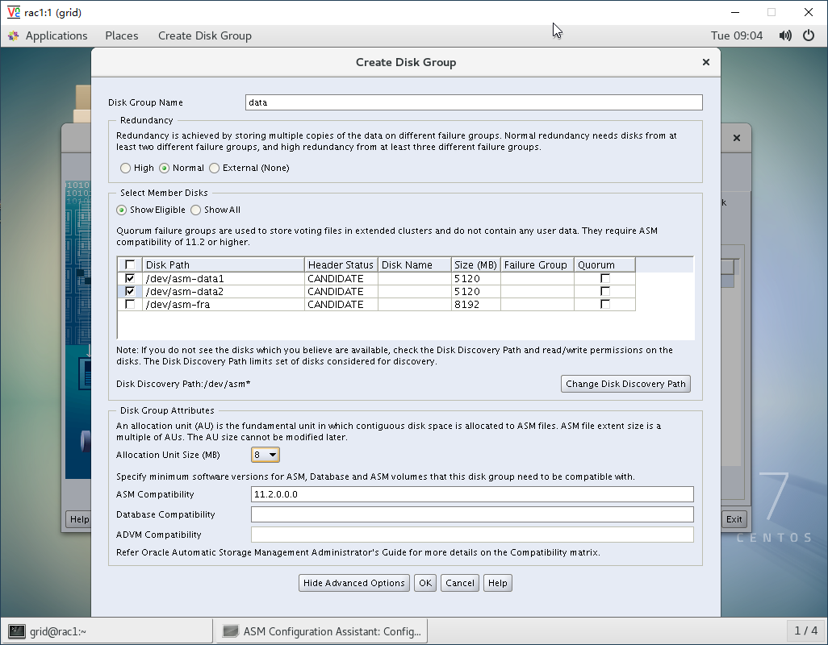Viewport: 828px width, 645px height.
Task: Click the 1 / 4 workspace switcher
Action: click(806, 630)
